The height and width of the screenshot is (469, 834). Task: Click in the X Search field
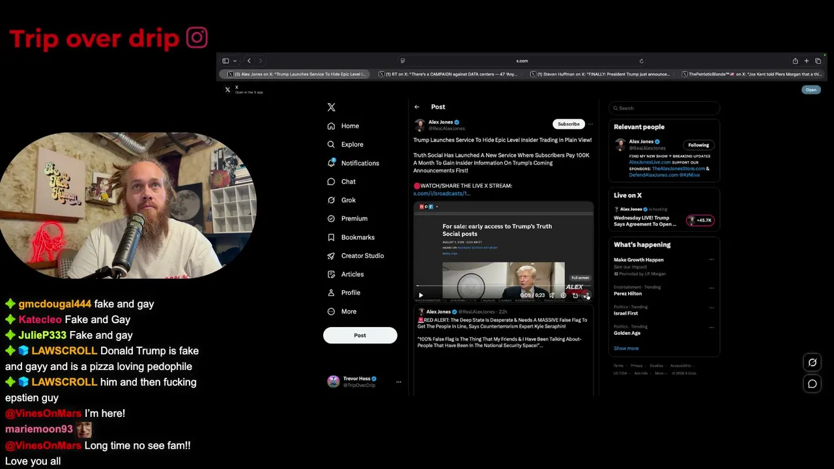664,108
